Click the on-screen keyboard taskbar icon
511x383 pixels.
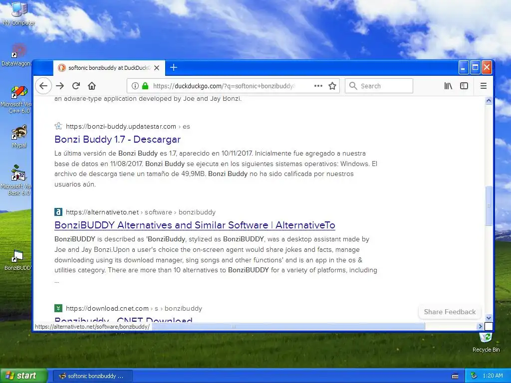point(455,376)
